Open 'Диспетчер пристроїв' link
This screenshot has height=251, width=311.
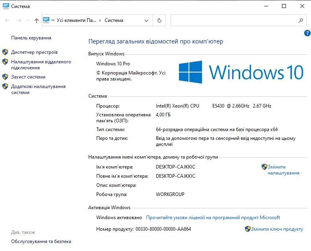pyautogui.click(x=34, y=52)
